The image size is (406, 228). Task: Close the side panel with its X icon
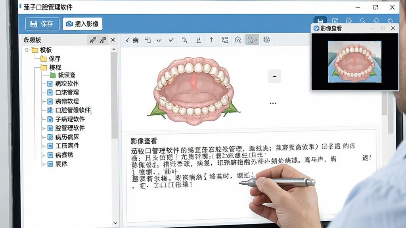[x=113, y=40]
